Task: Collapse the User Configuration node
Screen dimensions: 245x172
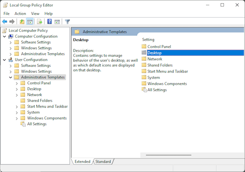Action: 4,60
